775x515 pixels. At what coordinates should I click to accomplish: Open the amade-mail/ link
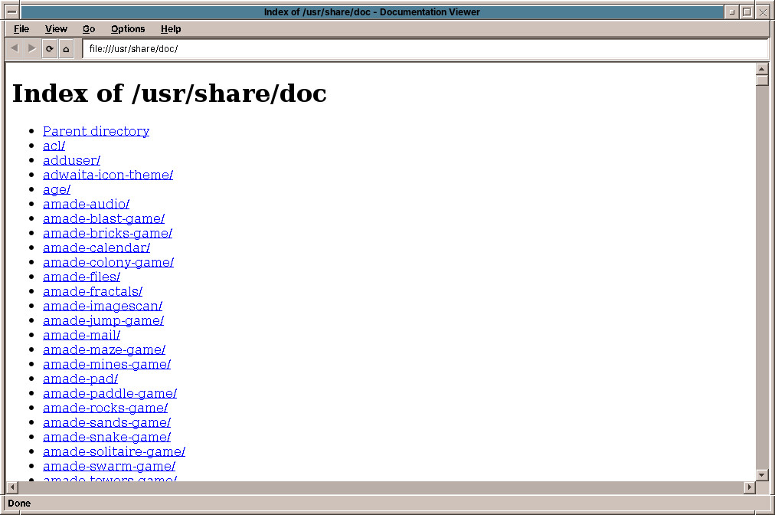(81, 335)
